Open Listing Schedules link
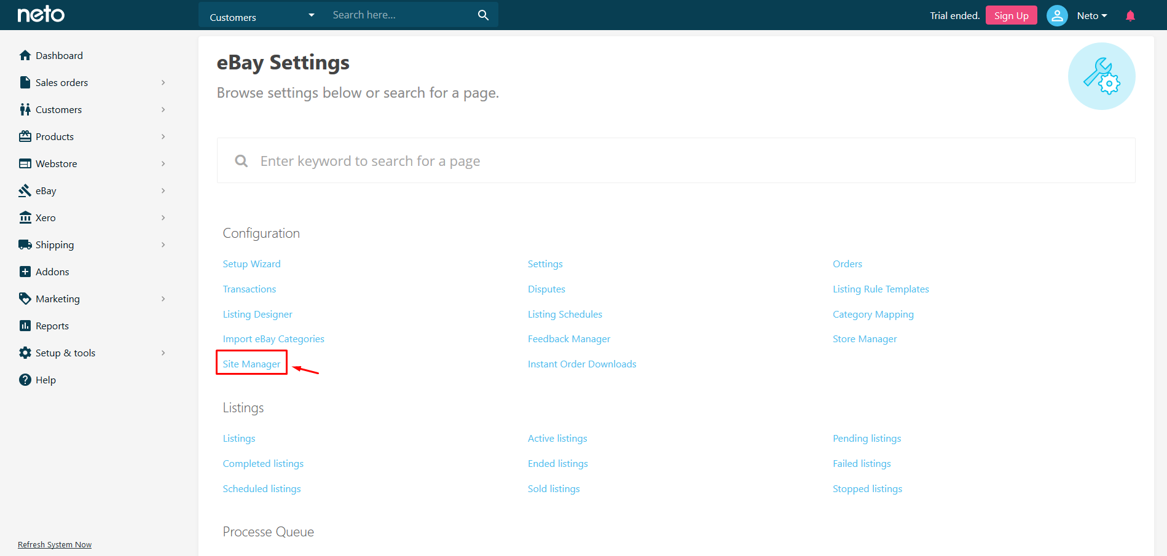The height and width of the screenshot is (556, 1167). point(565,314)
